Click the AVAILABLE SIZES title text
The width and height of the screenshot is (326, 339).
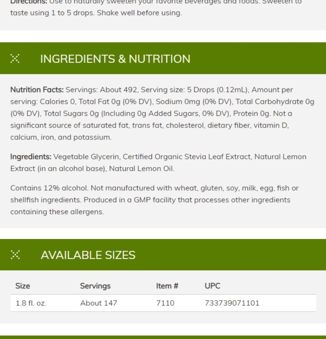click(88, 255)
